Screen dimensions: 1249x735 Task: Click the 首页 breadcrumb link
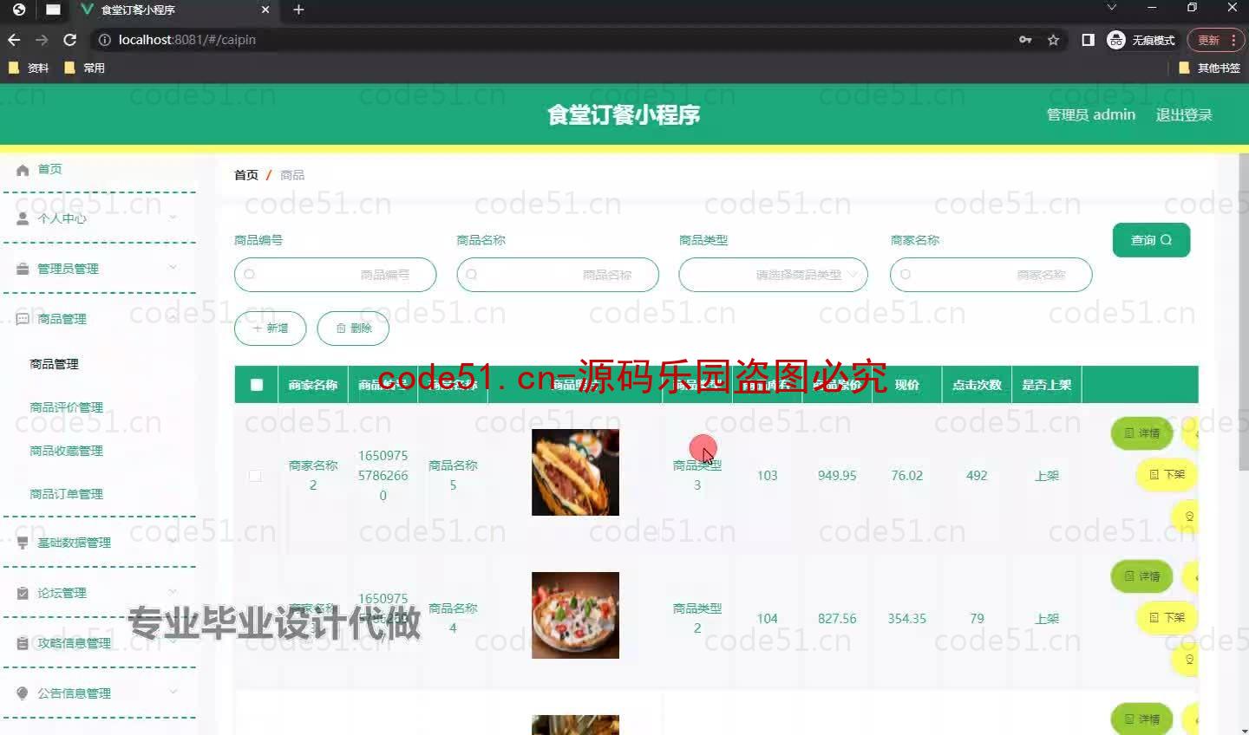(246, 175)
